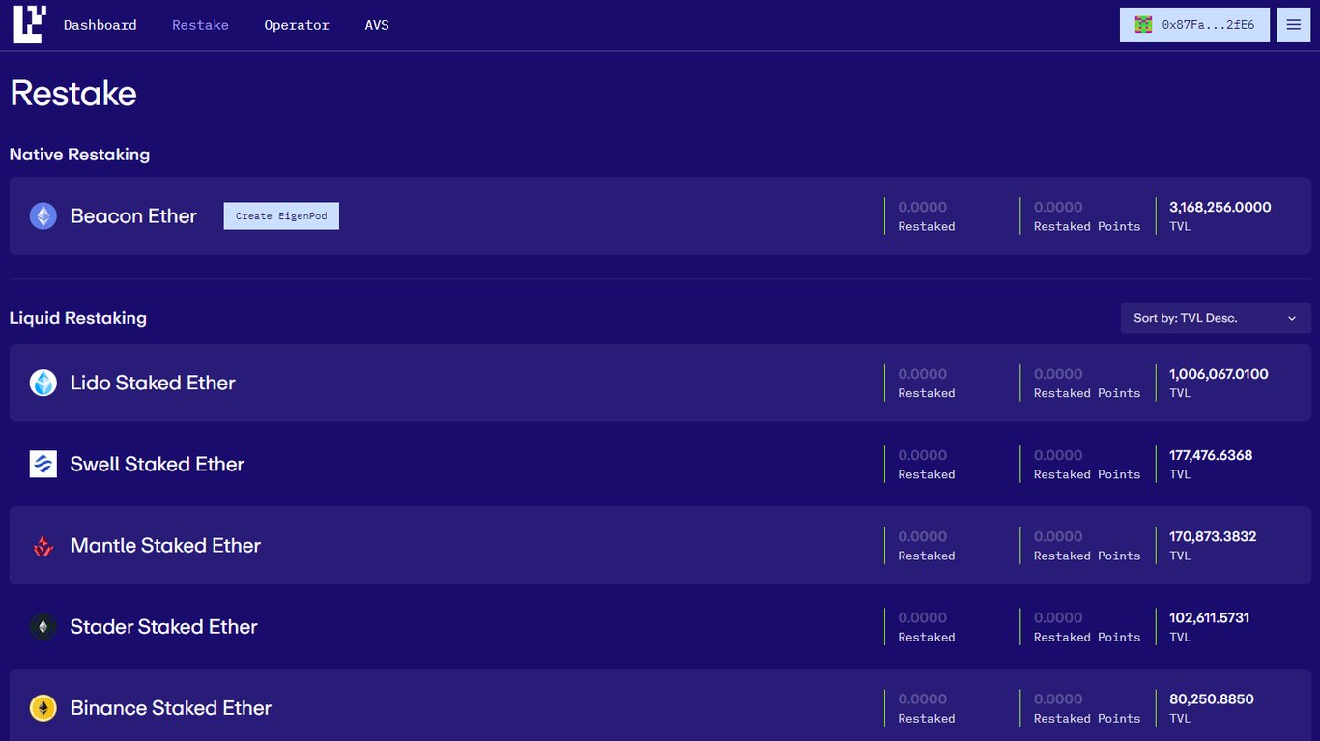The height and width of the screenshot is (741, 1320).
Task: Navigate to the Operator tab
Action: click(297, 25)
